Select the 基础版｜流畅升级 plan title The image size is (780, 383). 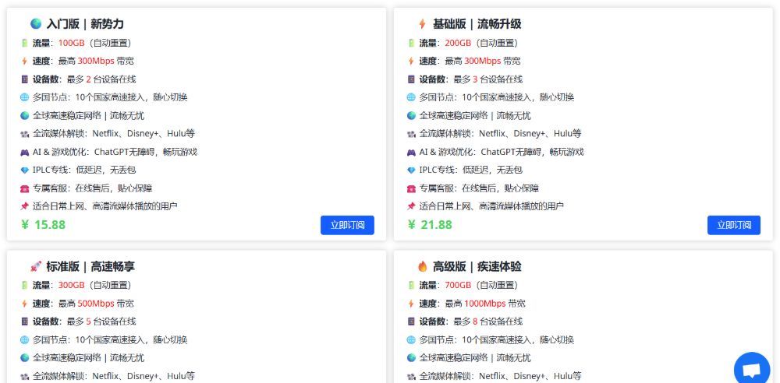click(477, 24)
